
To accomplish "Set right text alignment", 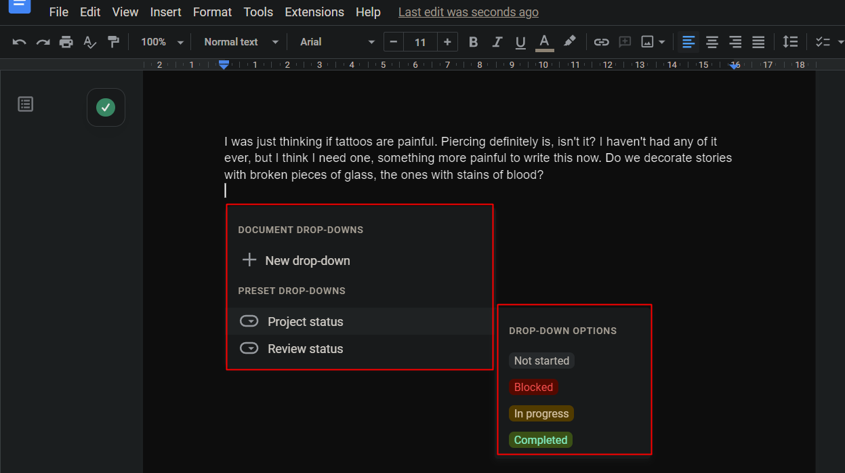I will point(735,42).
